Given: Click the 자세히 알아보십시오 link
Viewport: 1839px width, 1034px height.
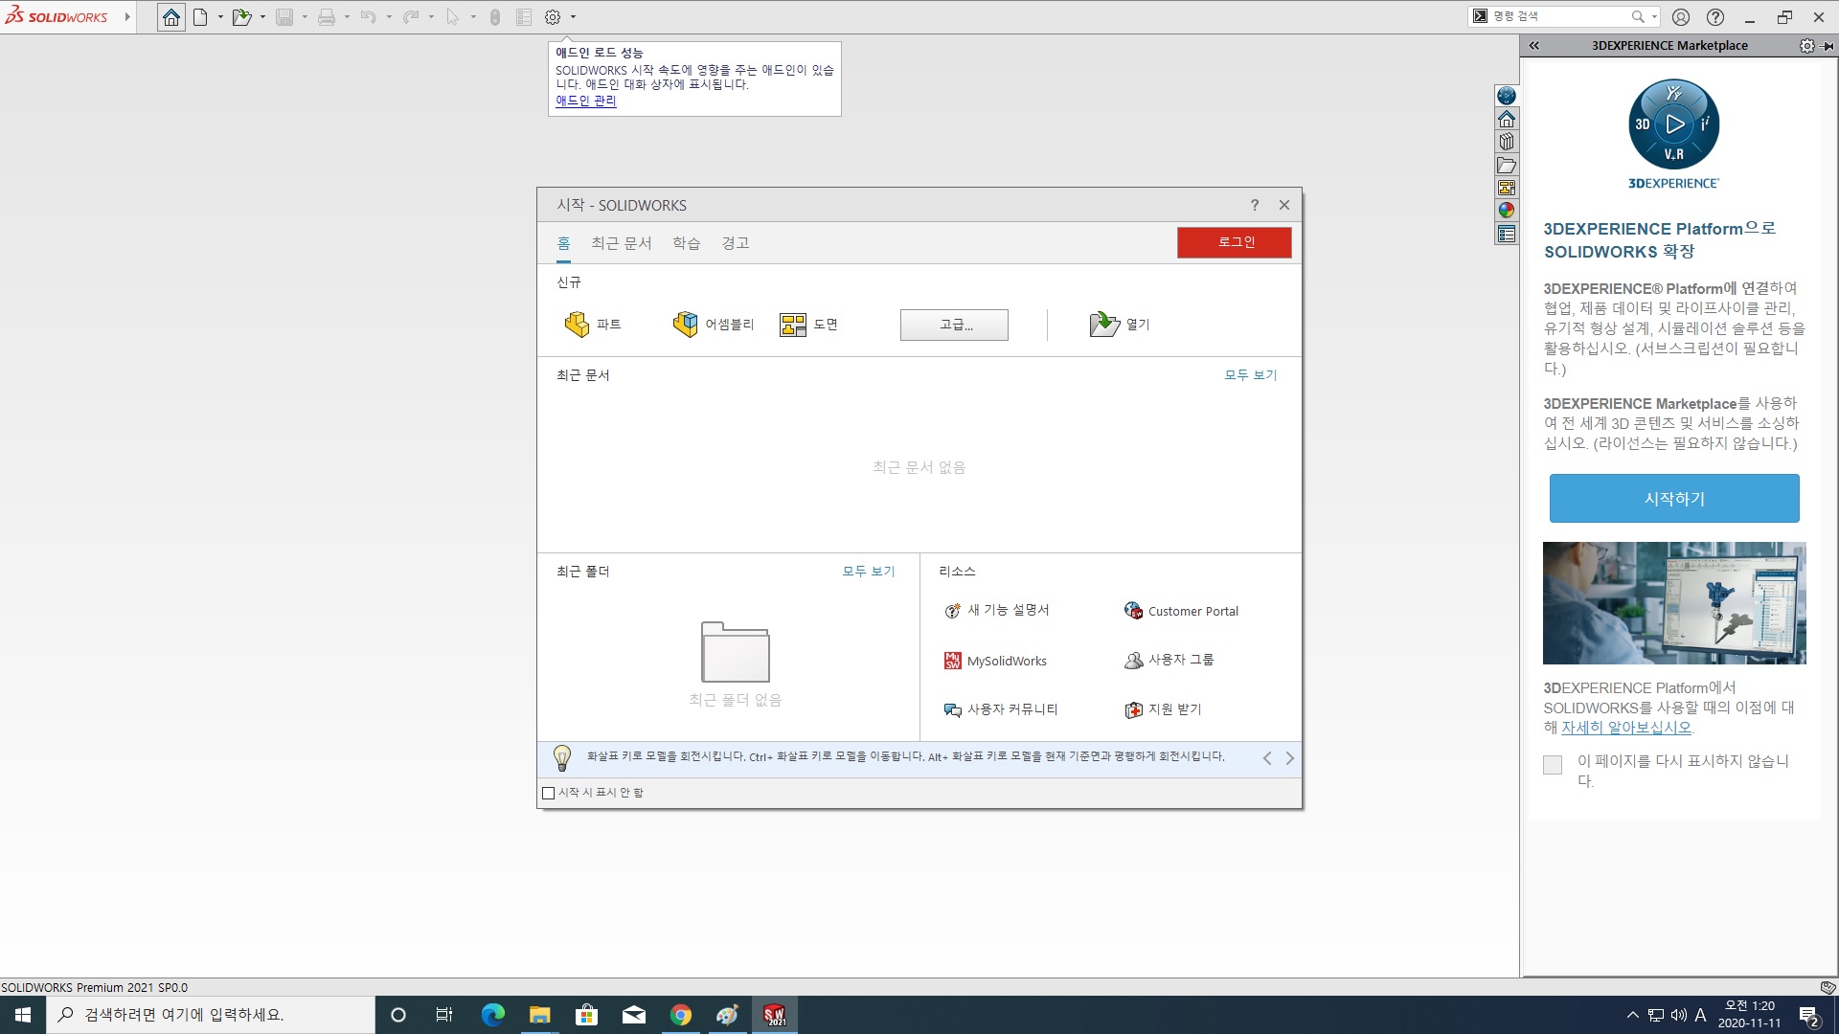Looking at the screenshot, I should coord(1626,728).
